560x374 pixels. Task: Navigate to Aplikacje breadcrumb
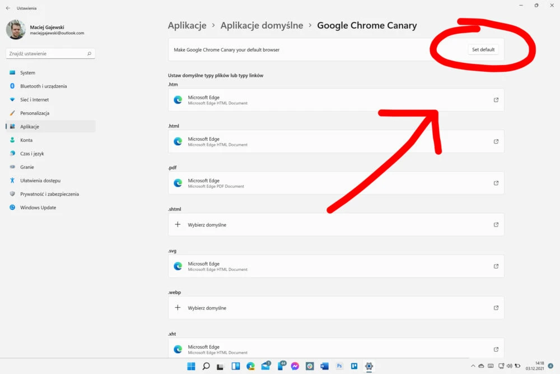pos(187,25)
